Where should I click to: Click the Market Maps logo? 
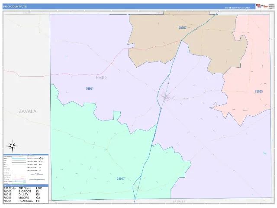(x=262, y=6)
